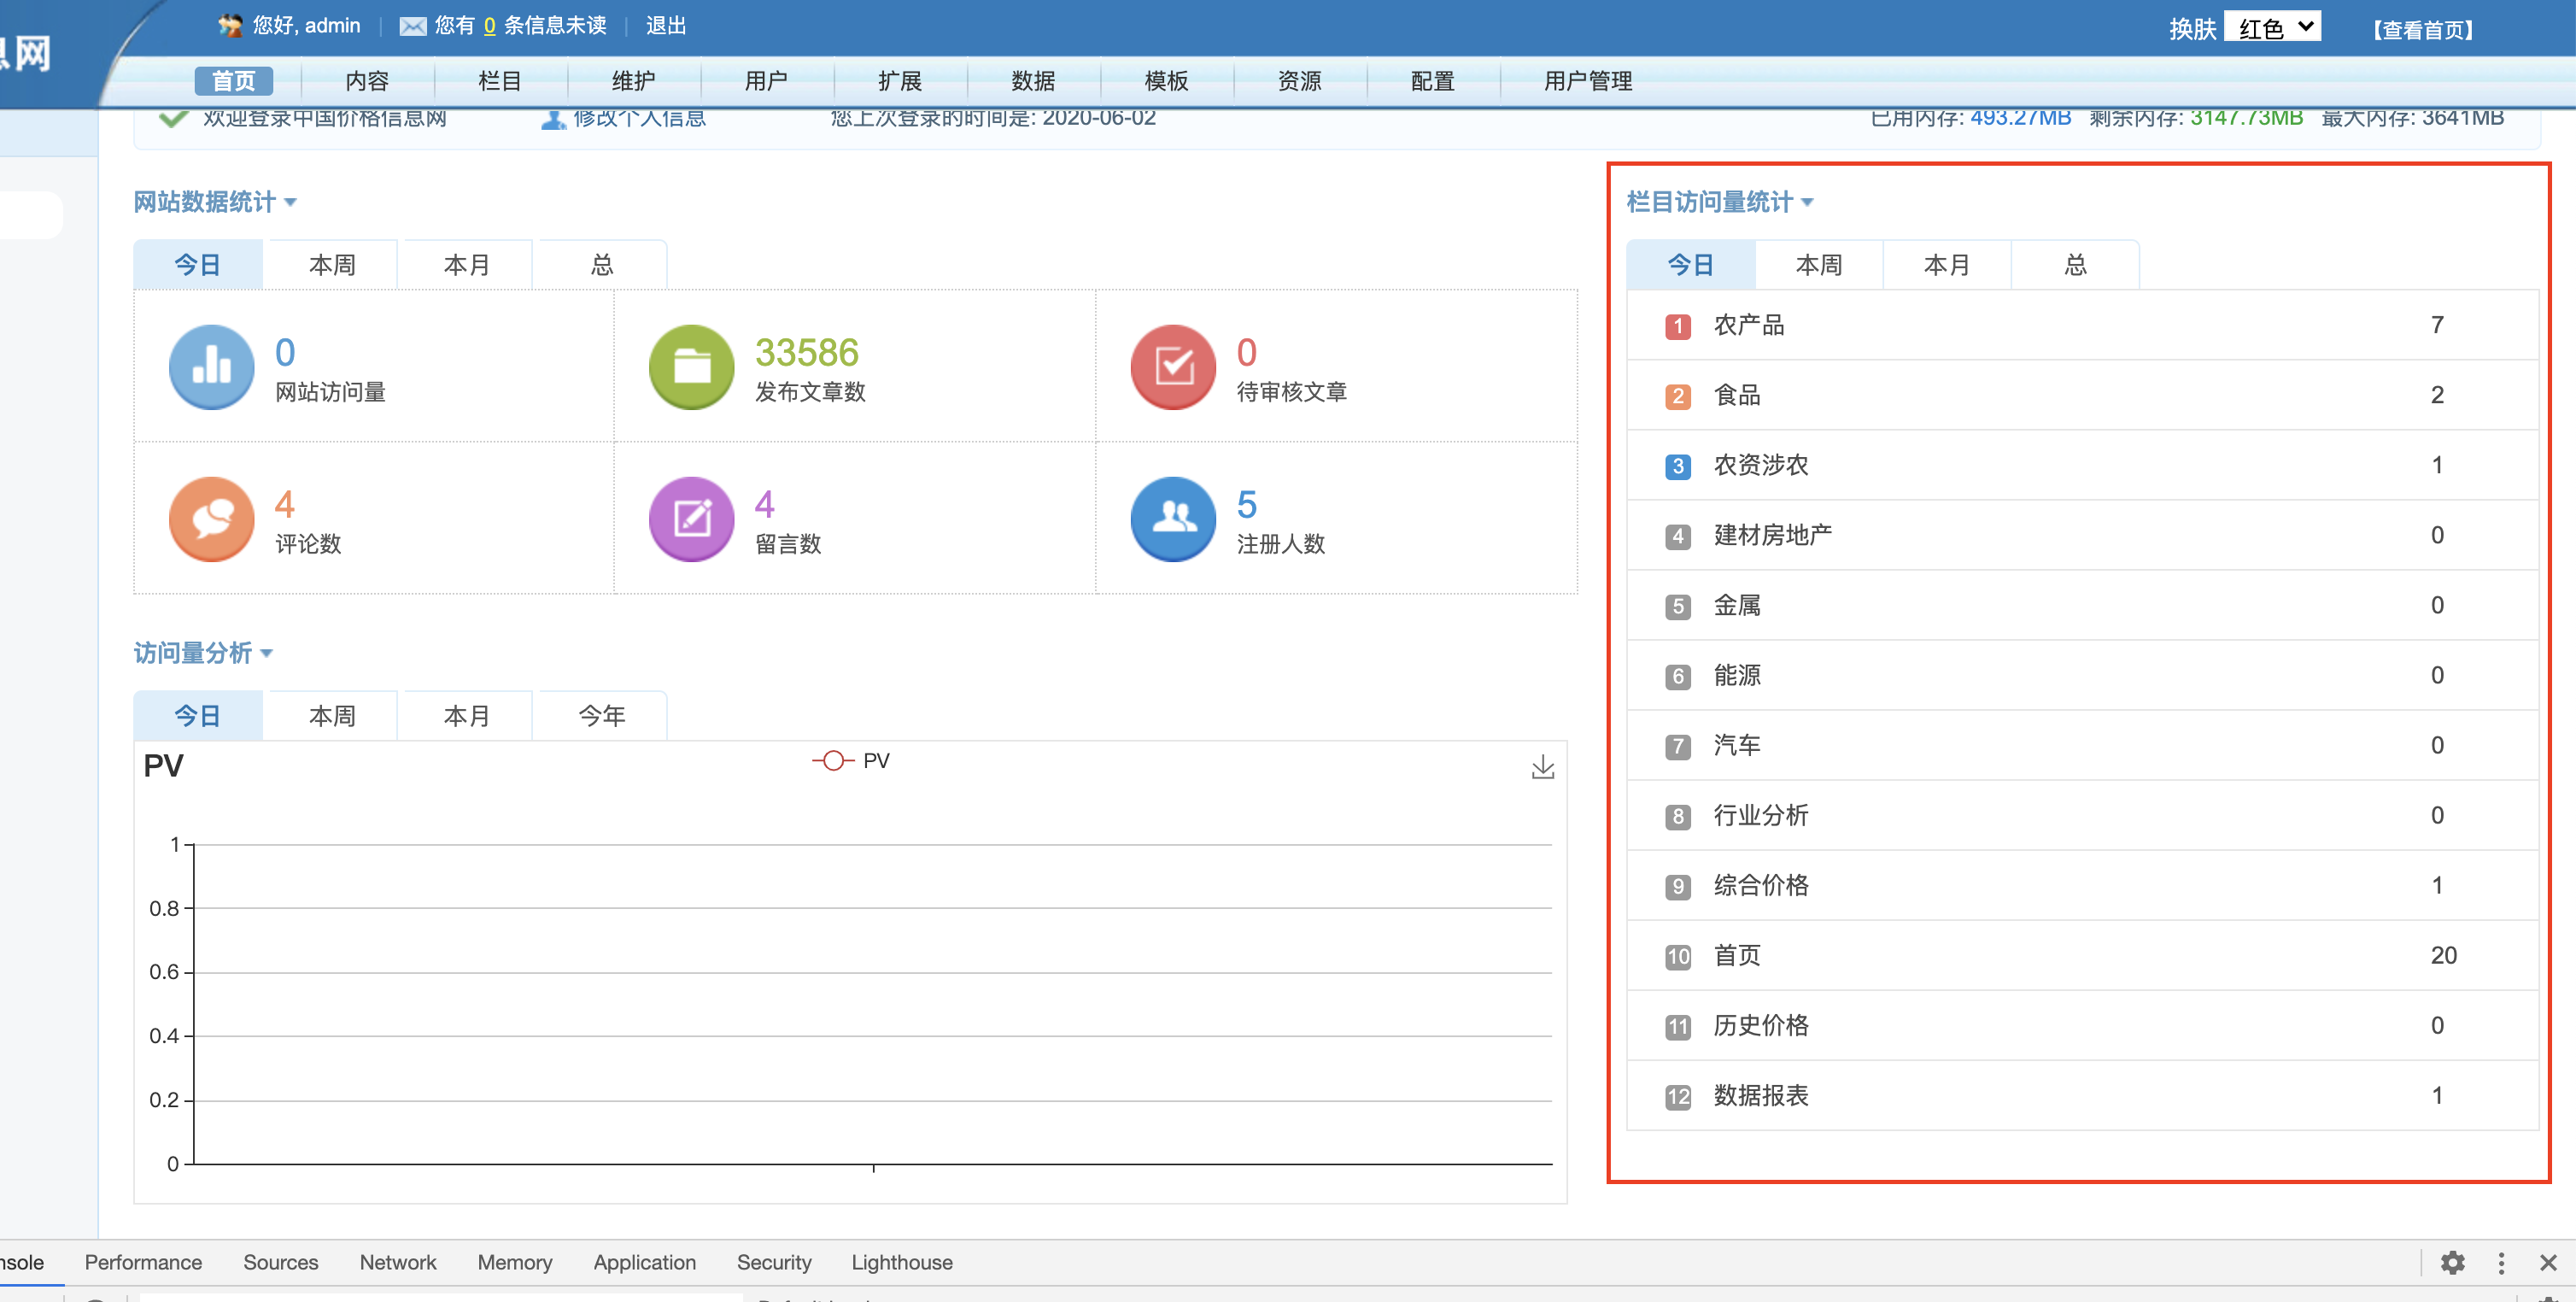Viewport: 2576px width, 1302px height.
Task: Click the blue website visits chart icon
Action: [211, 367]
